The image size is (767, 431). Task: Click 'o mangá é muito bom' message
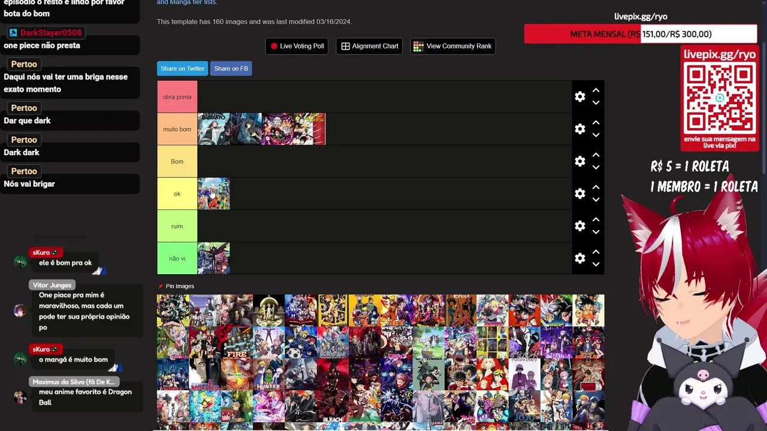(73, 360)
